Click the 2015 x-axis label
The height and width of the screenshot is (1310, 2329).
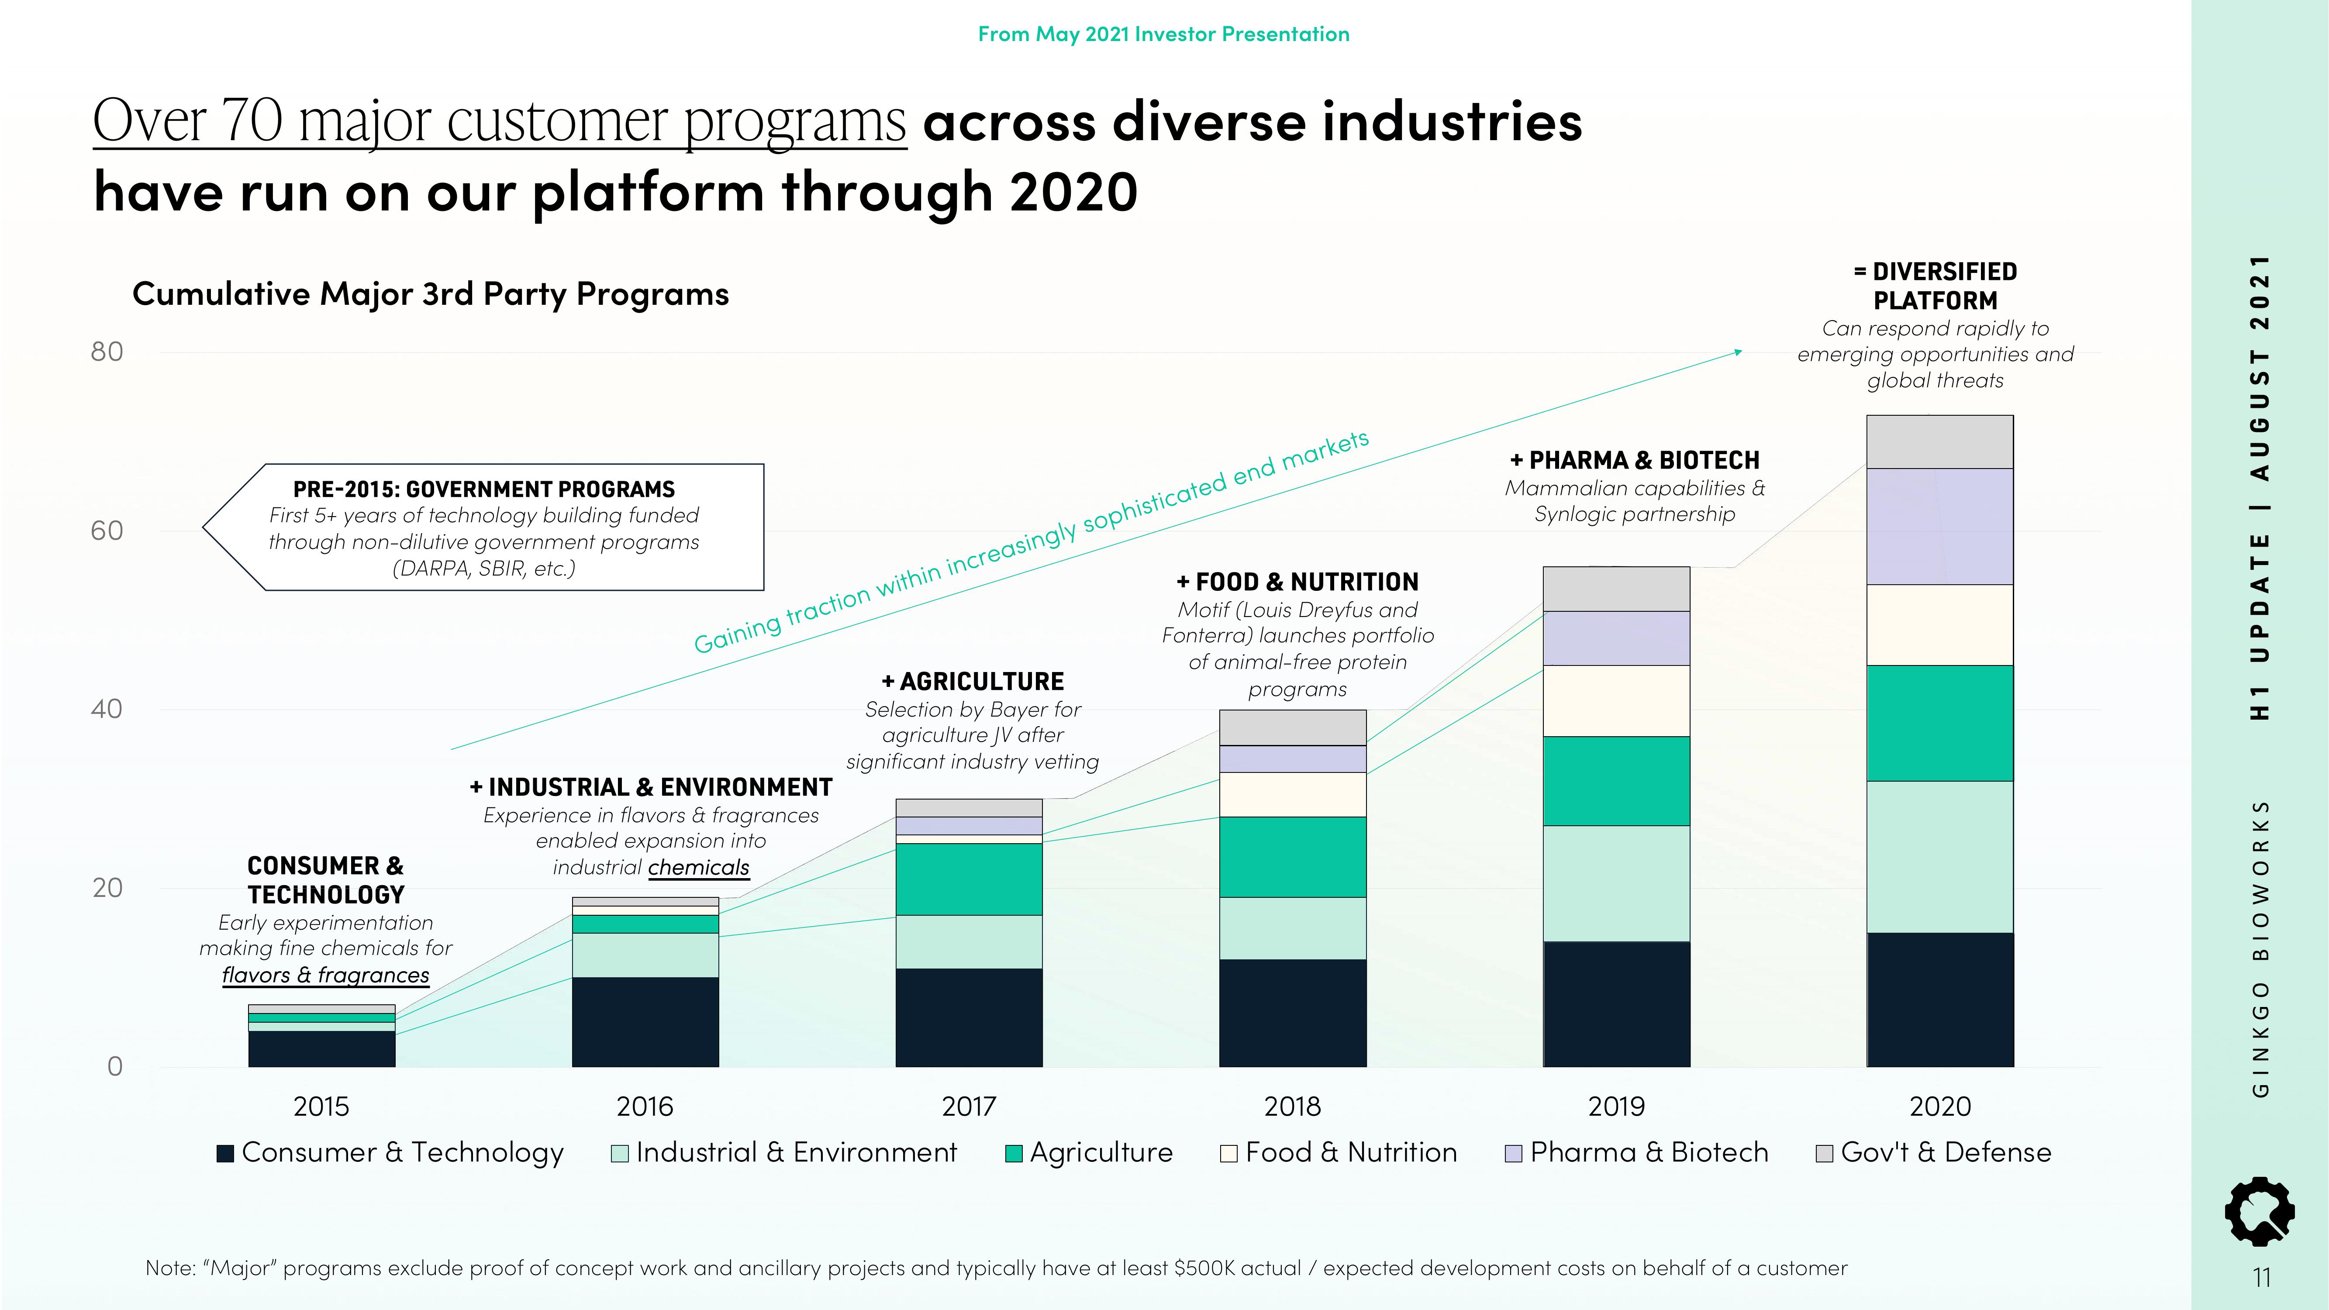(x=321, y=1107)
